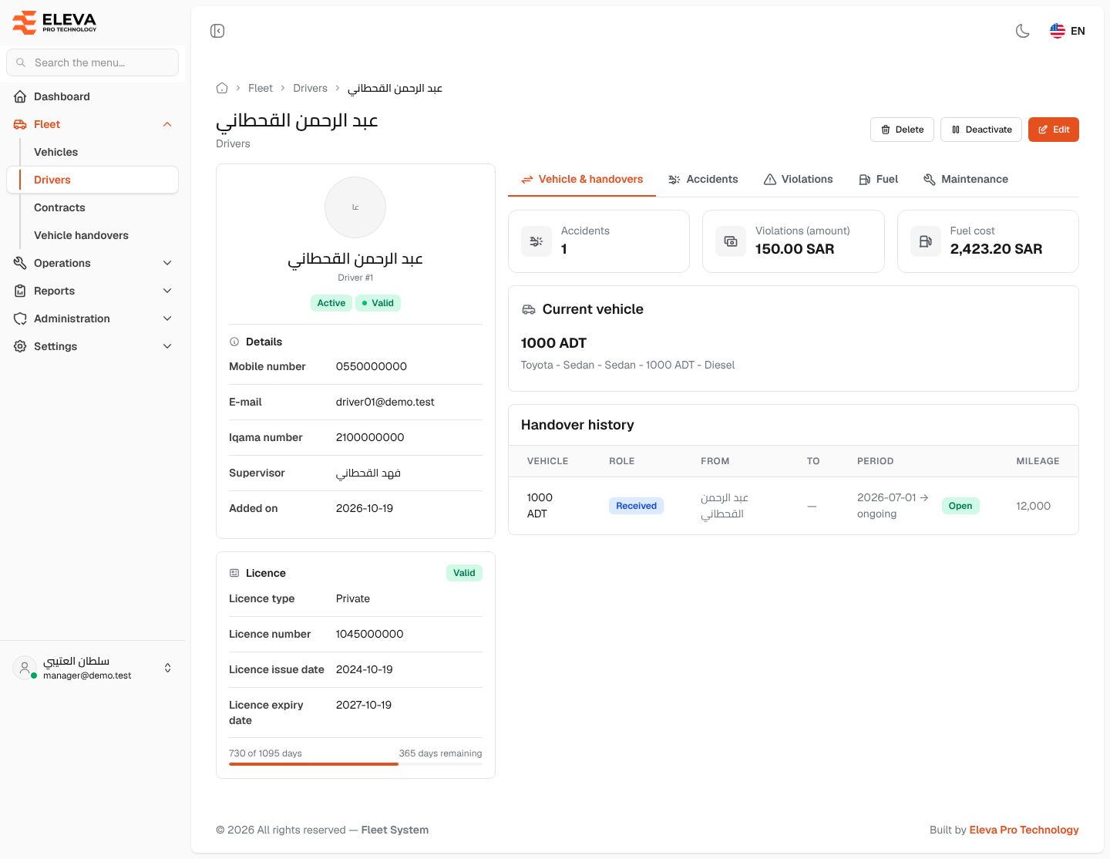Switch to Vehicle & handovers tab

(x=582, y=180)
